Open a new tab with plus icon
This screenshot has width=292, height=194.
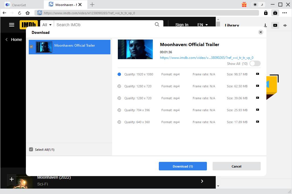[92, 5]
